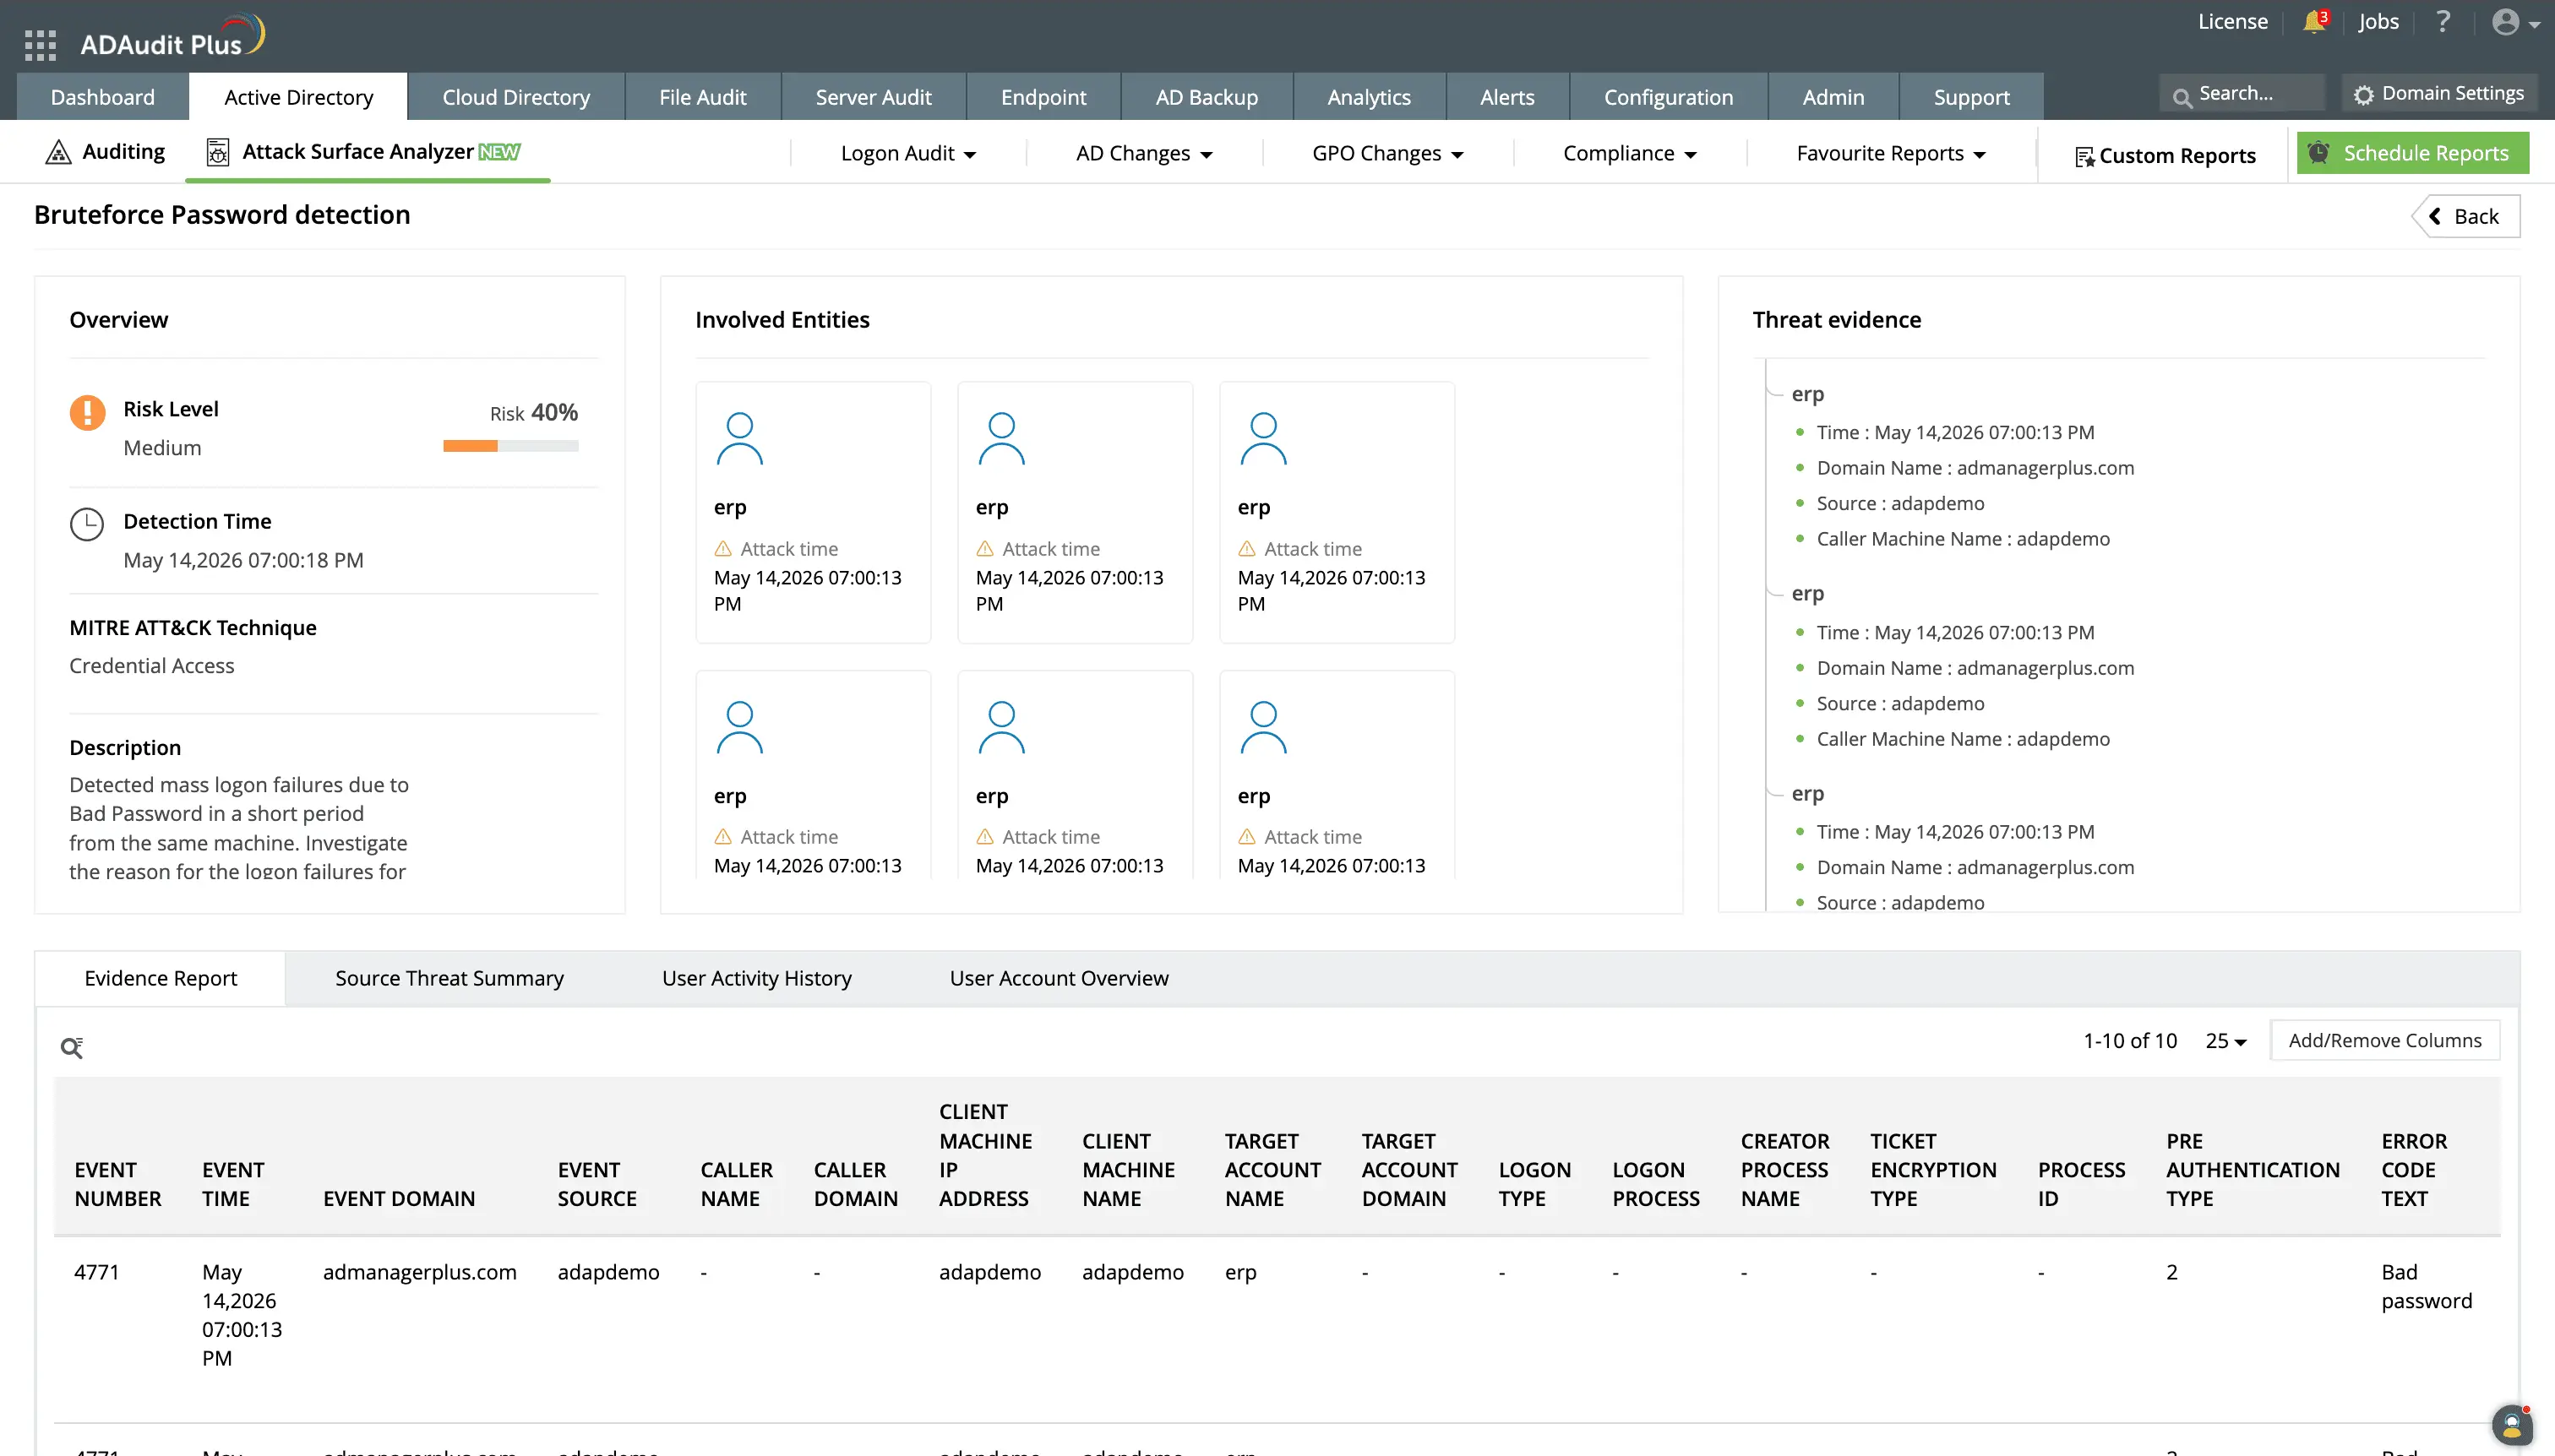
Task: Switch to the Cloud Directory tab
Action: pyautogui.click(x=516, y=97)
